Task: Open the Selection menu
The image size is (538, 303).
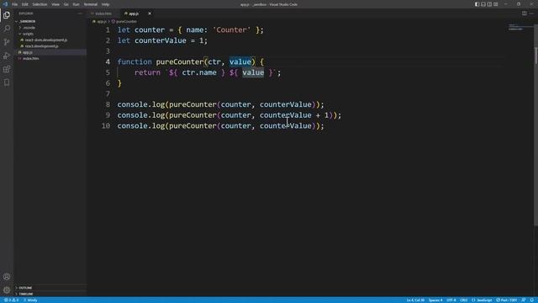Action: point(40,4)
